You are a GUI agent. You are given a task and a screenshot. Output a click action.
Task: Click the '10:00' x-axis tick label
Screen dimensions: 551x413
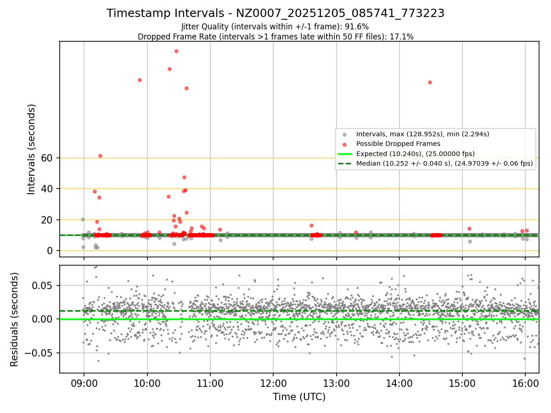147,383
